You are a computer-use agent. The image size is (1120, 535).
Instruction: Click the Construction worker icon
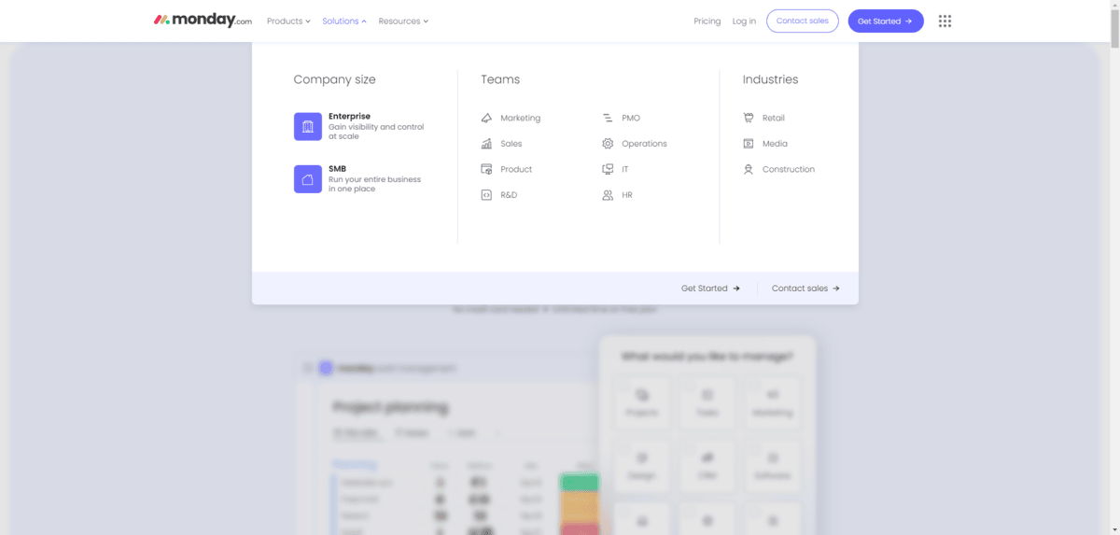coord(749,170)
